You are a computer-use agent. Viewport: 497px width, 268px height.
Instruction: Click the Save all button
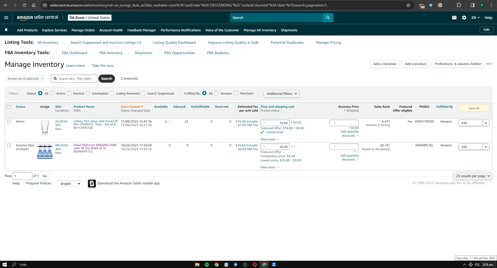[x=474, y=108]
